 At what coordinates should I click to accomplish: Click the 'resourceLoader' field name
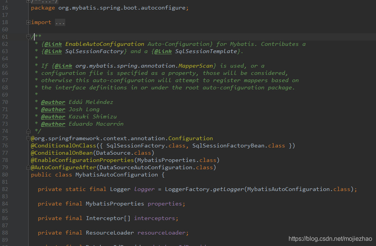[161, 233]
